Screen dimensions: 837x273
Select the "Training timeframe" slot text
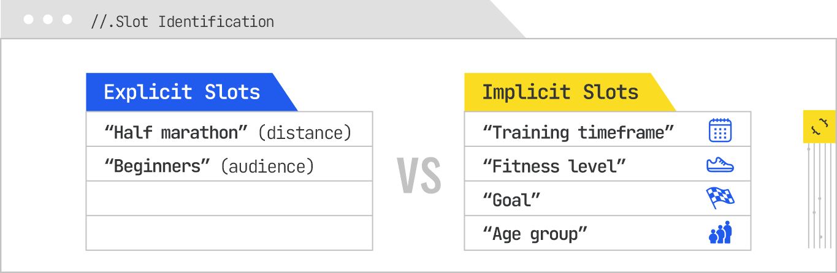tap(578, 131)
